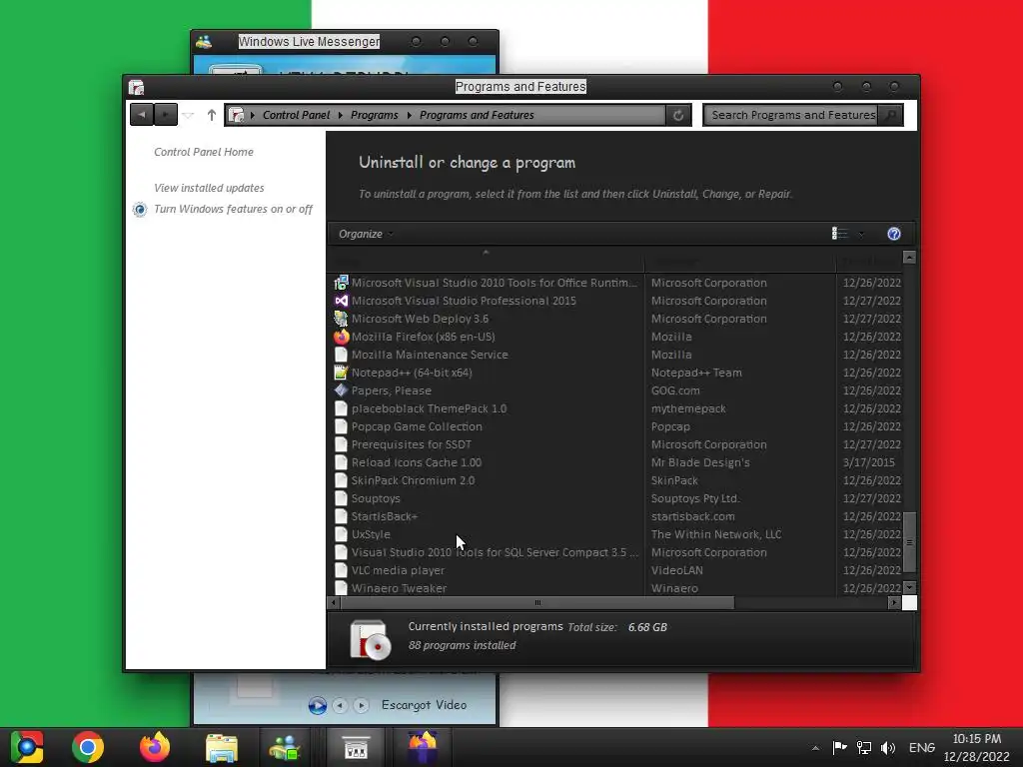
Task: Play Escargot Video in Messenger window
Action: pos(318,705)
